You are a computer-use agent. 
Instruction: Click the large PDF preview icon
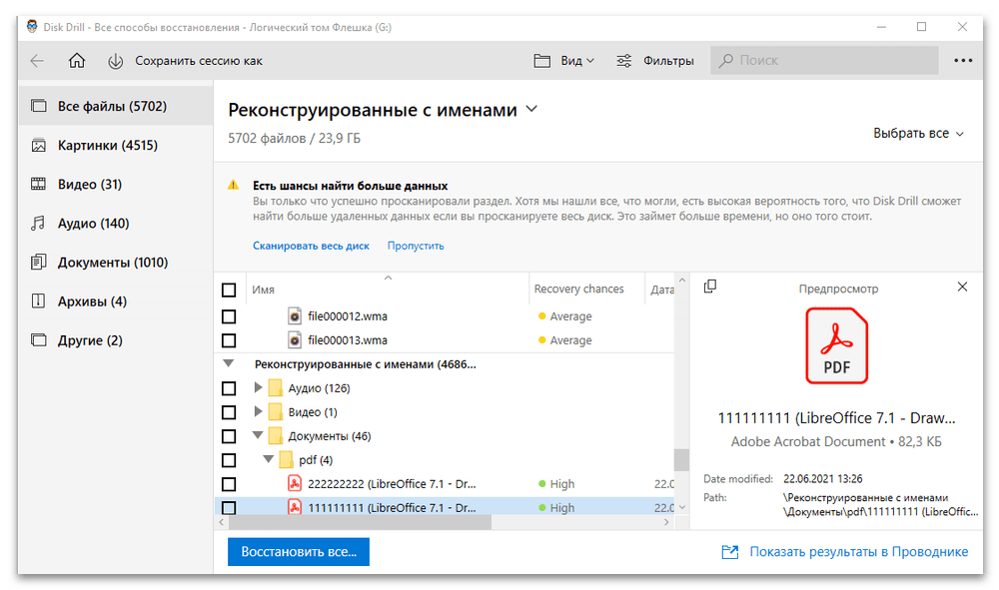tap(837, 345)
